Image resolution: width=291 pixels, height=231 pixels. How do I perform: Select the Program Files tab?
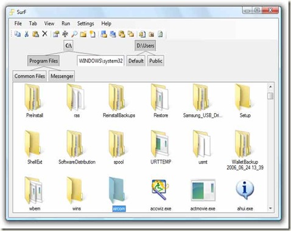point(43,61)
